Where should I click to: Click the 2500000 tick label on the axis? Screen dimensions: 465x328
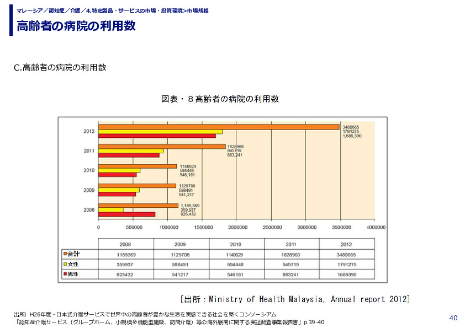272,227
